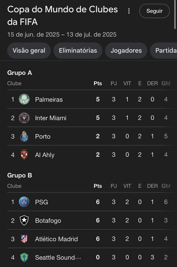This screenshot has width=177, height=267.
Task: Click the Botafogo star crest
Action: pyautogui.click(x=24, y=220)
